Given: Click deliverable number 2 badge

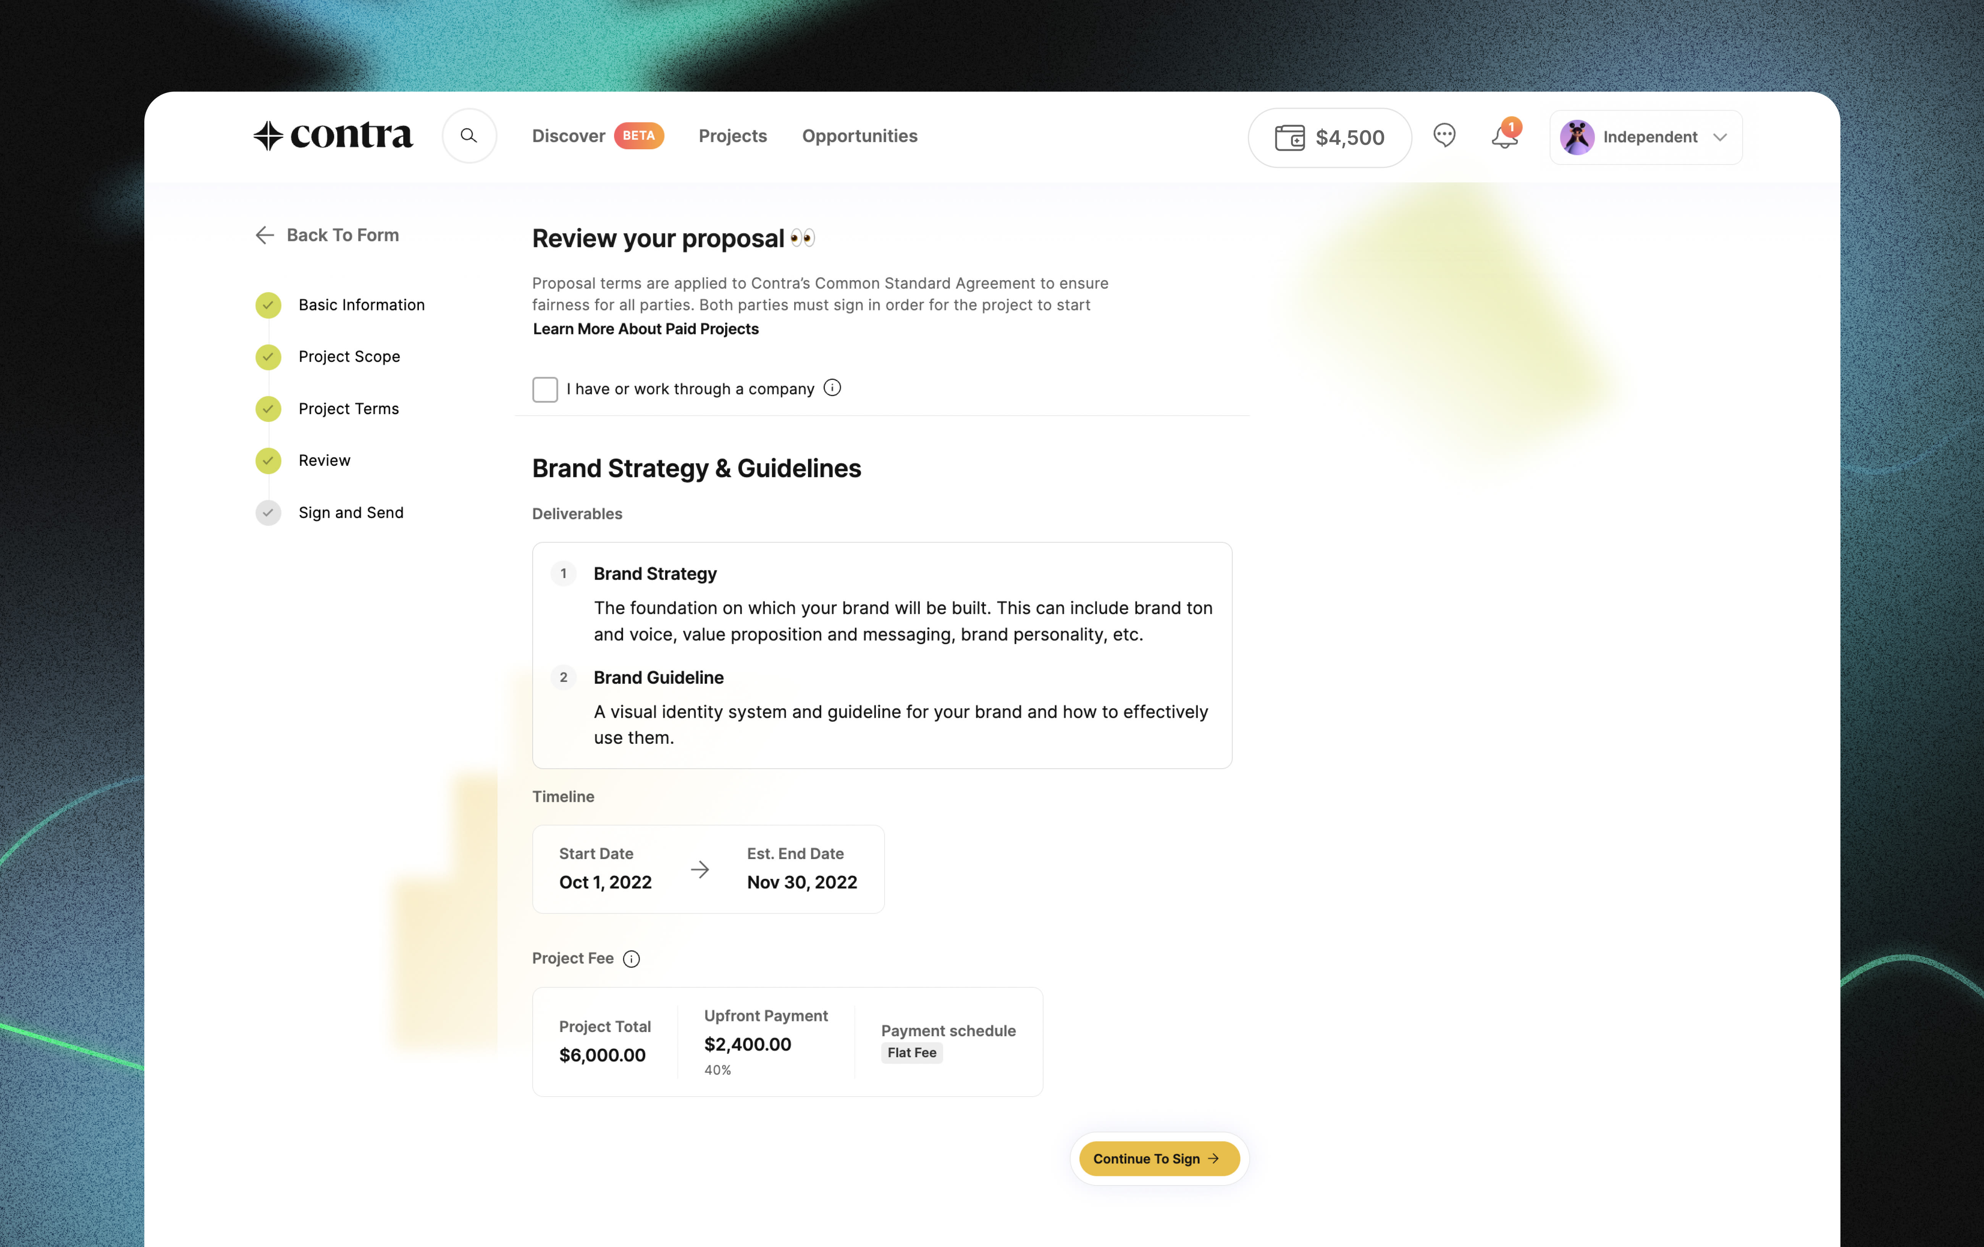Looking at the screenshot, I should click(x=564, y=677).
